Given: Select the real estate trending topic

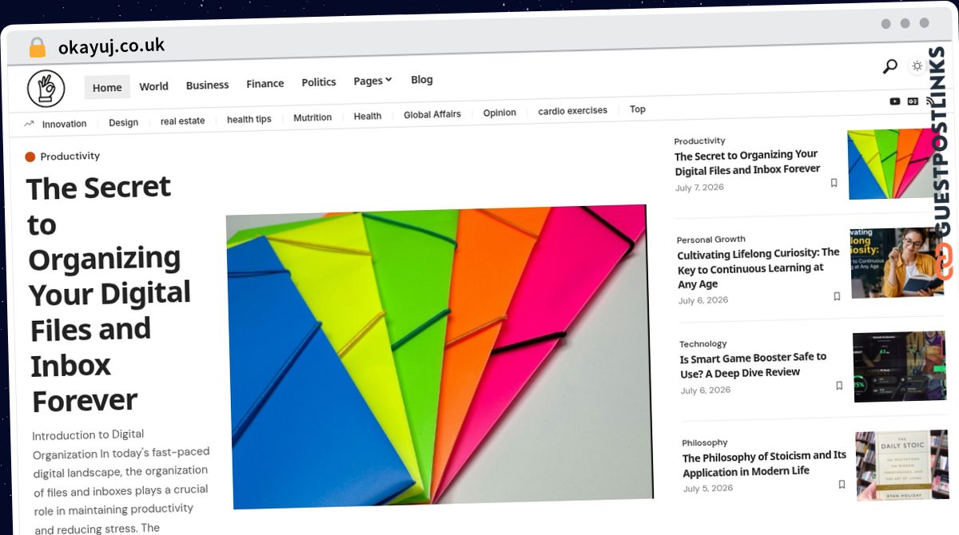Looking at the screenshot, I should click(x=182, y=121).
